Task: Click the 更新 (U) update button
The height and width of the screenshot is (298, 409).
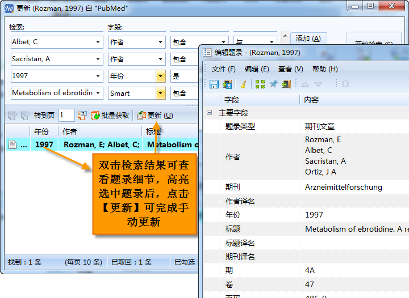Action: click(155, 116)
